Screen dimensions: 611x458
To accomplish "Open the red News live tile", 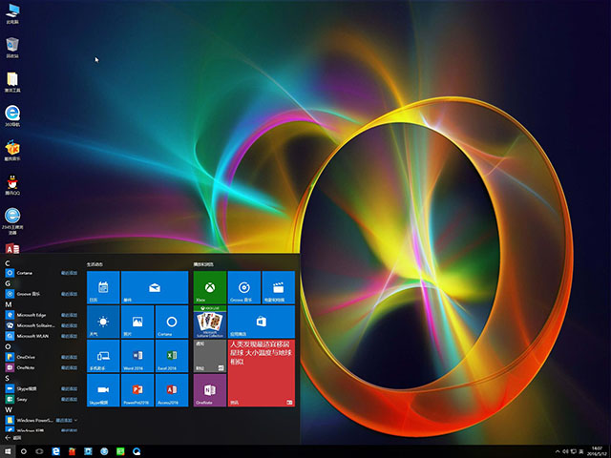I will click(x=262, y=373).
